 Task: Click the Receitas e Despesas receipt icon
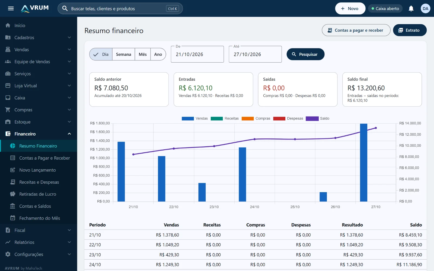13,182
